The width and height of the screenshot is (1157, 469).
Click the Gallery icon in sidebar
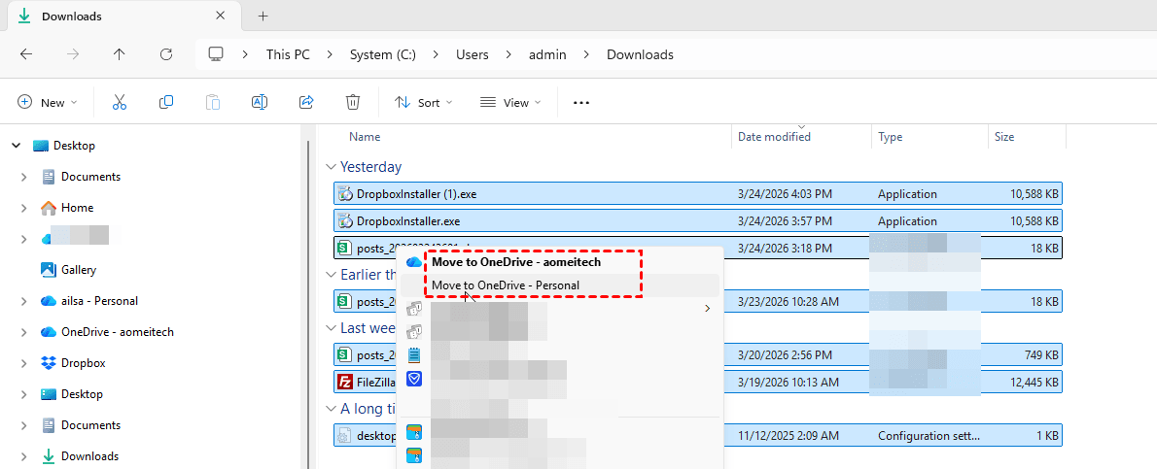click(x=49, y=270)
